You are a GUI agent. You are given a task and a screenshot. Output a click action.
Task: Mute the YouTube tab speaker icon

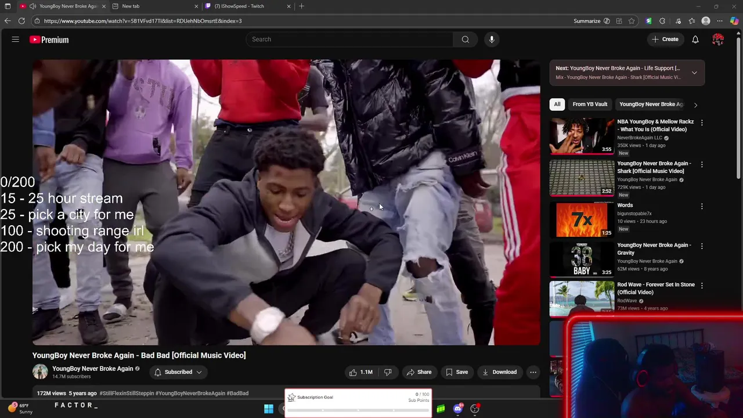pos(33,6)
